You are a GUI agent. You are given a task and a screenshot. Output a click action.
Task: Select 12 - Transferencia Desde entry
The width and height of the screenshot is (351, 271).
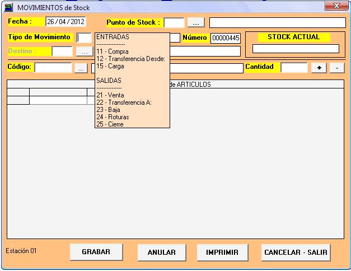[130, 59]
